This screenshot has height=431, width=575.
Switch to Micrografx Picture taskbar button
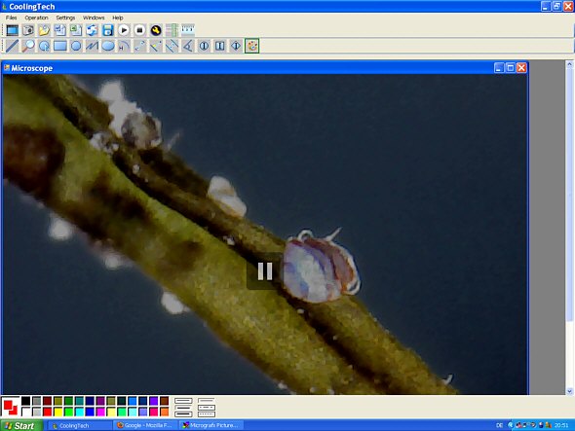coord(211,425)
